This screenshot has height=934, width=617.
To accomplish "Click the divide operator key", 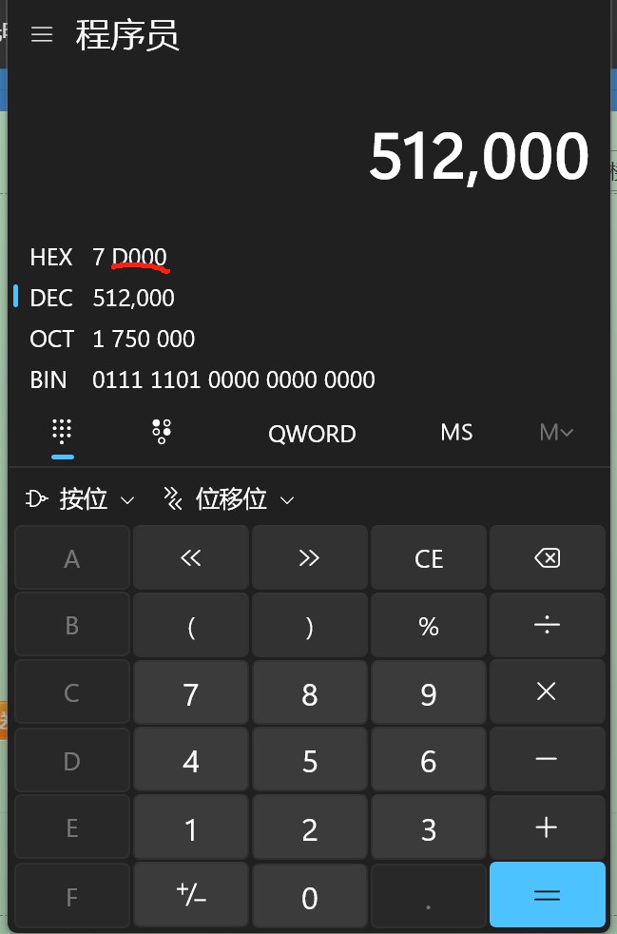I will pyautogui.click(x=548, y=625).
